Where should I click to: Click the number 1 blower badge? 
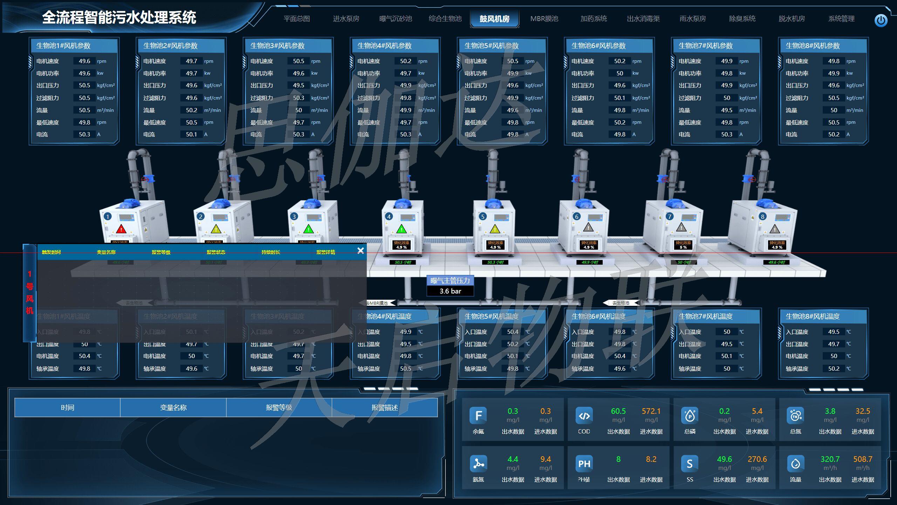(108, 216)
